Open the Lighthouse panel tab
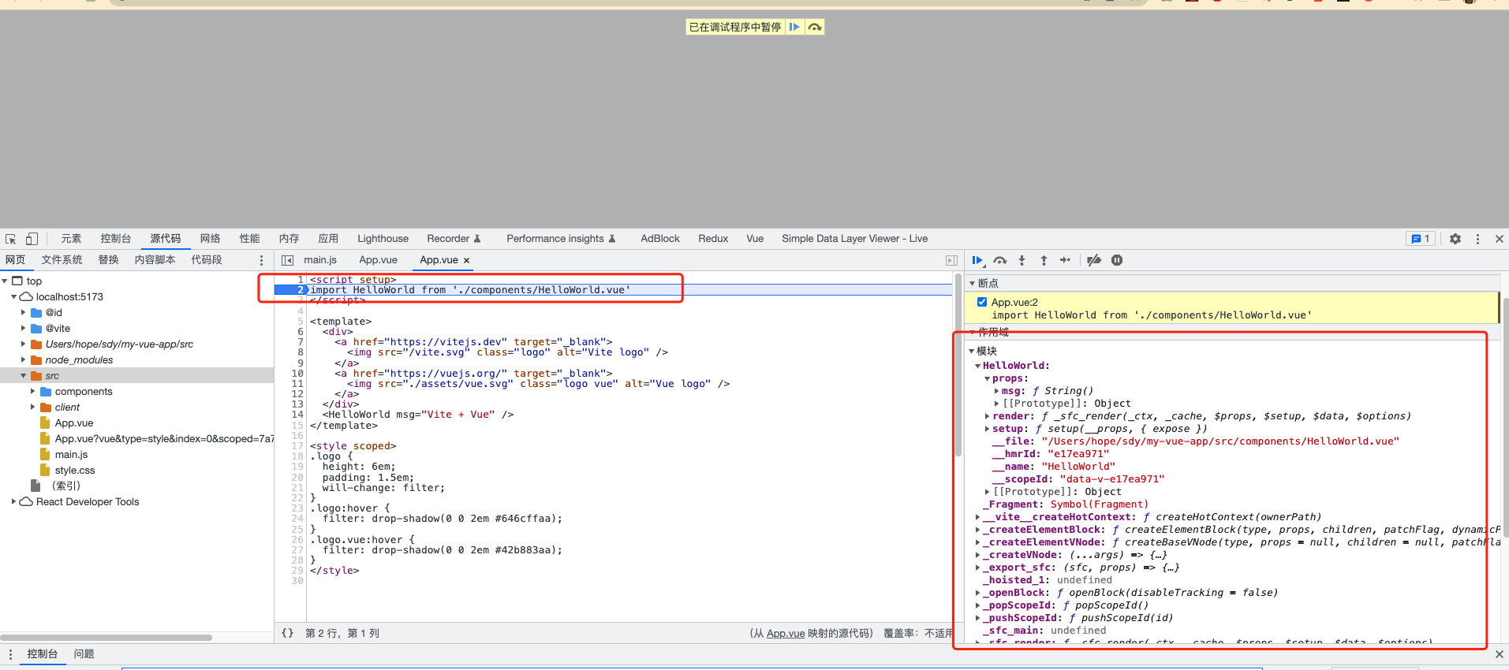Image resolution: width=1509 pixels, height=670 pixels. click(383, 239)
